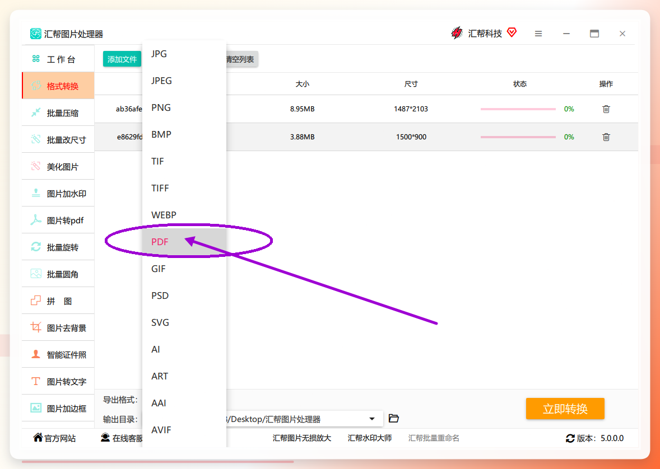Open the 官方网站 official website link
Viewport: 660px width, 469px height.
click(x=55, y=438)
